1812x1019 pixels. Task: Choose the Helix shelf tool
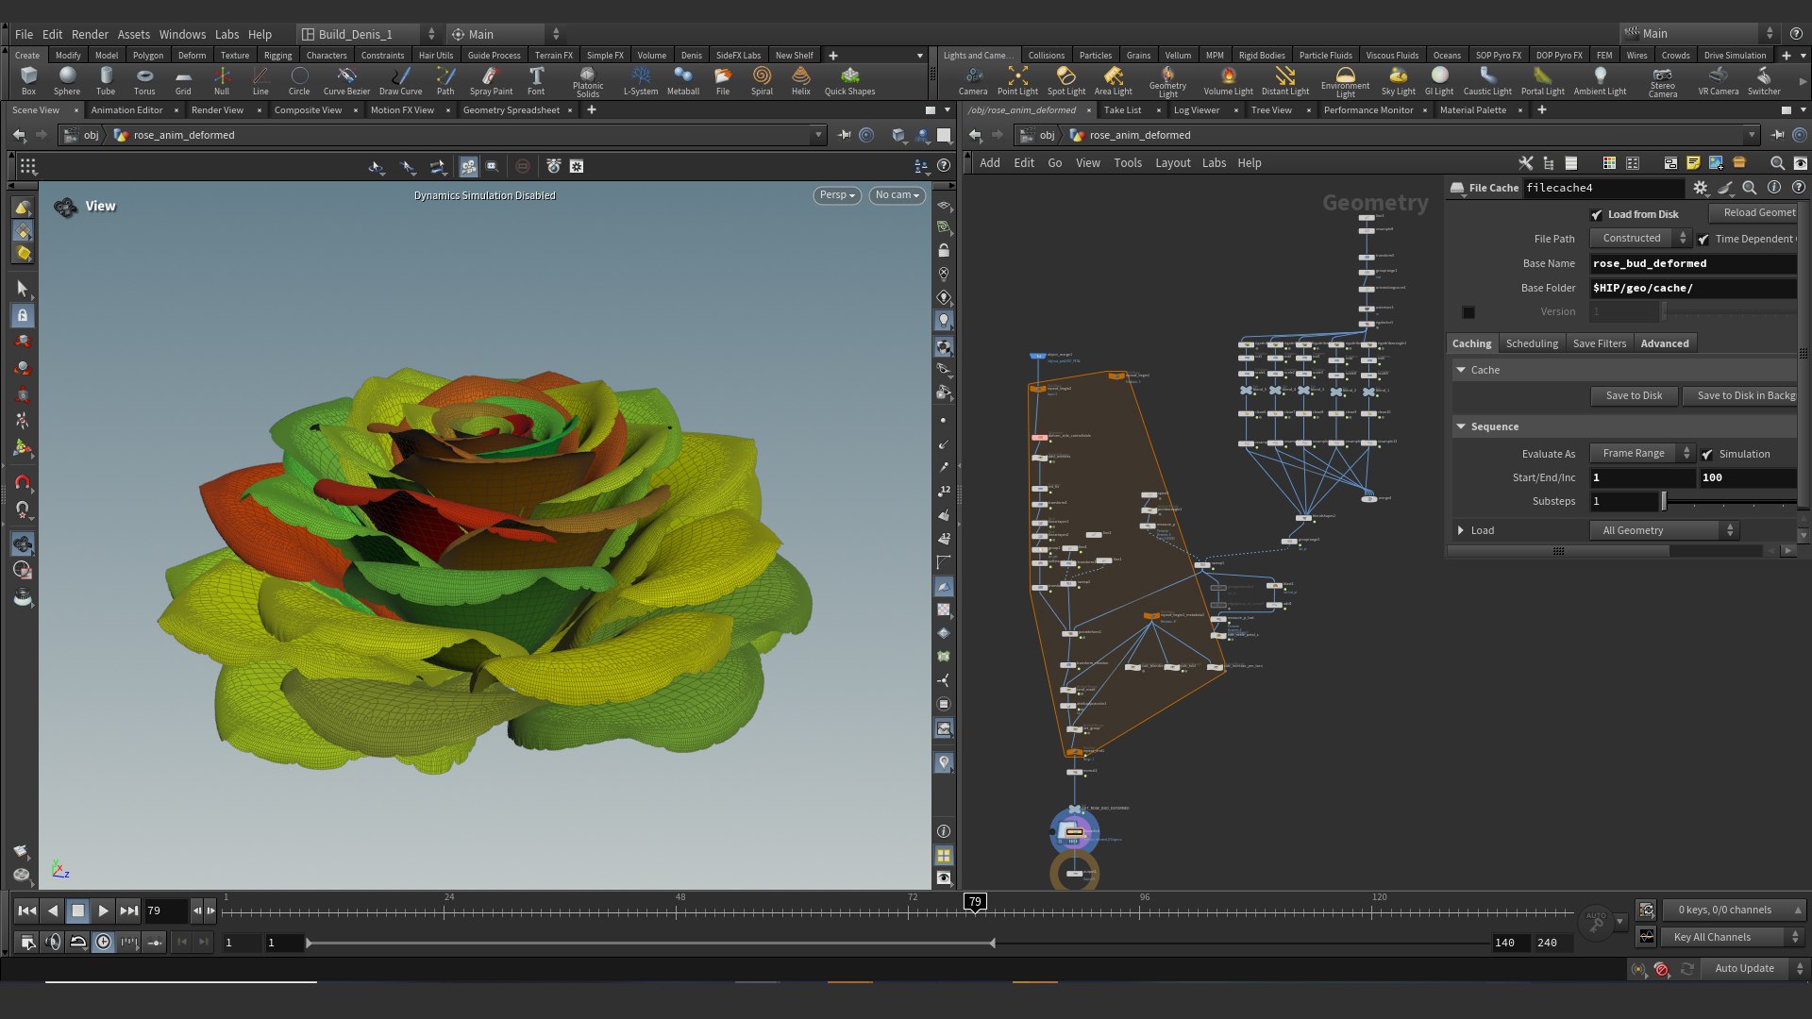801,80
